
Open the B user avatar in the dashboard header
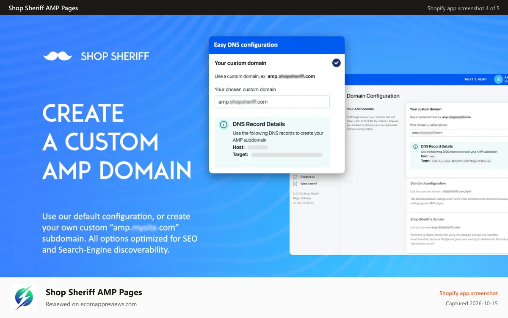pos(499,79)
